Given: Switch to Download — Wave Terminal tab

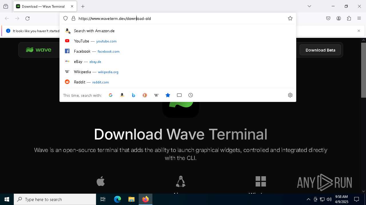Looking at the screenshot, I should coord(45,6).
